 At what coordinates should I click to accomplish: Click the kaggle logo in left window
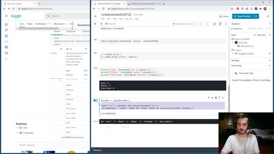point(16,16)
